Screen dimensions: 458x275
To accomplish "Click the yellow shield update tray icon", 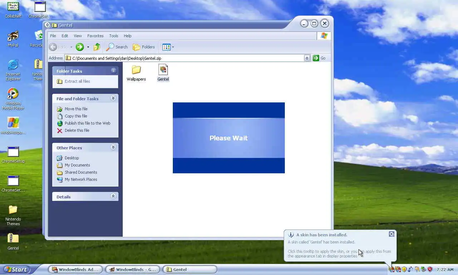I will click(x=404, y=269).
